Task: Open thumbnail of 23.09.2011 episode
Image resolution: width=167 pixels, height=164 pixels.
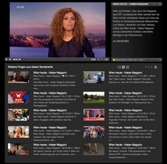Action: click(18, 149)
